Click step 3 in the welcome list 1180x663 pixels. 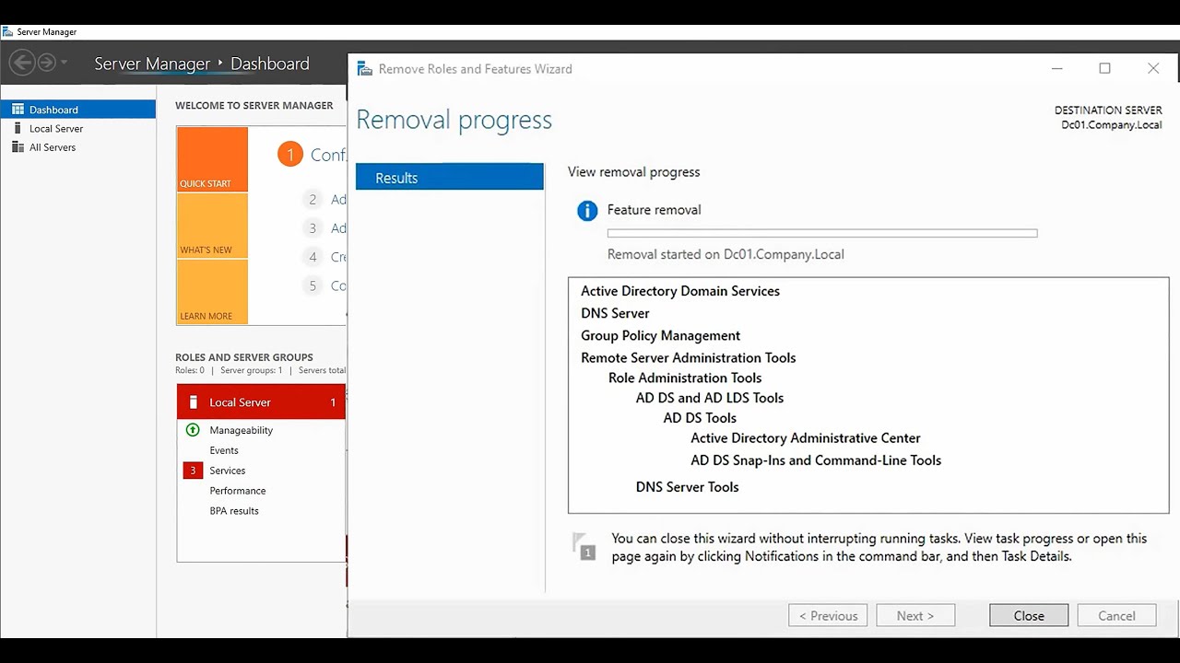click(313, 228)
